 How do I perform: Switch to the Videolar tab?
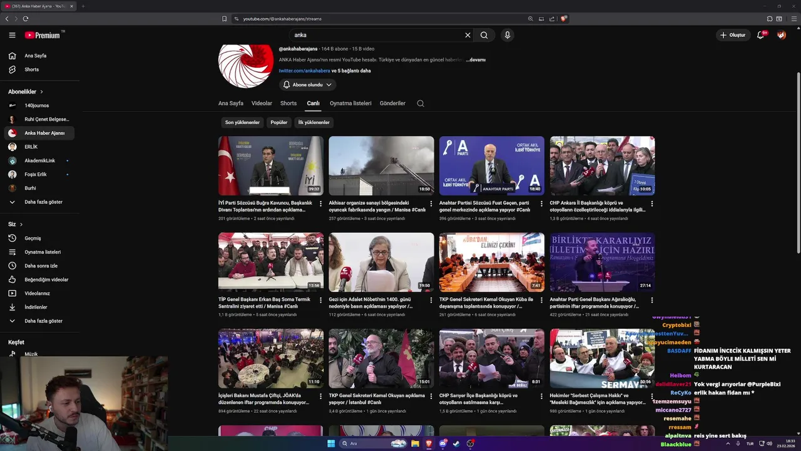[262, 103]
